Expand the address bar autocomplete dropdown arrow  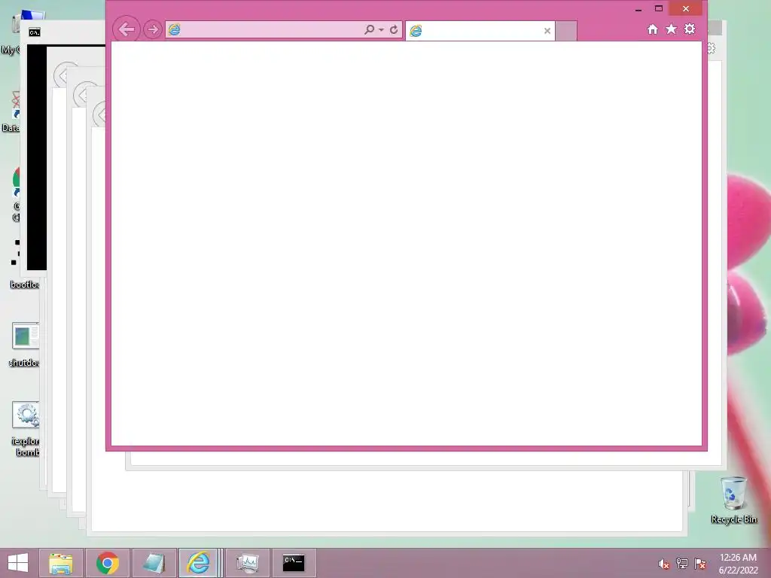coord(381,29)
